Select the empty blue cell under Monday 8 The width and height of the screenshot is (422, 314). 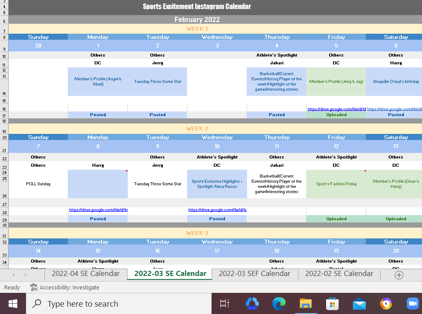coord(98,184)
